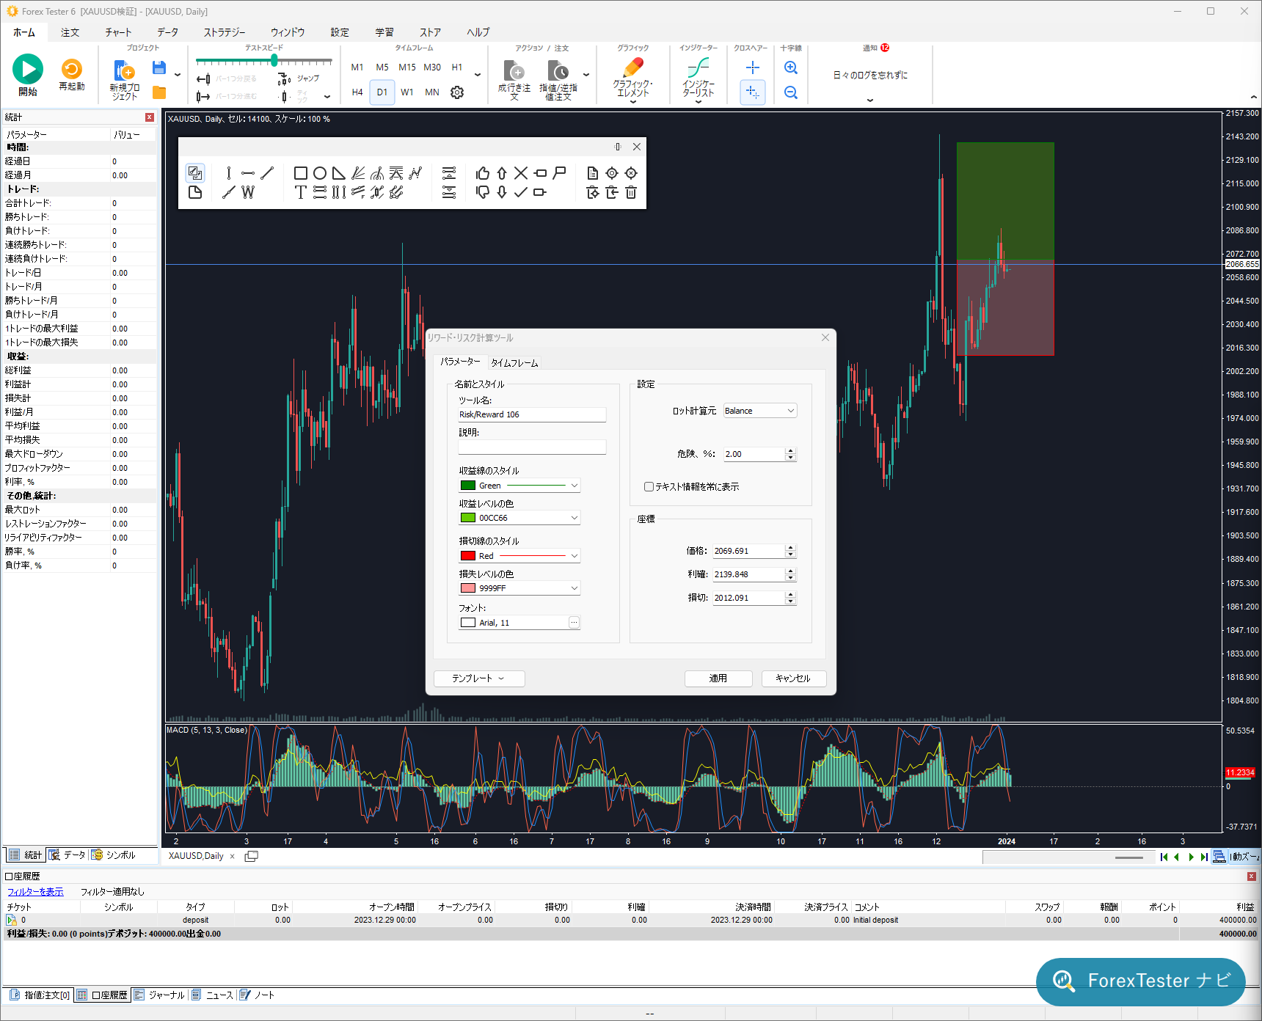Increase the 危険 % value with stepper
The height and width of the screenshot is (1021, 1262).
coord(790,450)
